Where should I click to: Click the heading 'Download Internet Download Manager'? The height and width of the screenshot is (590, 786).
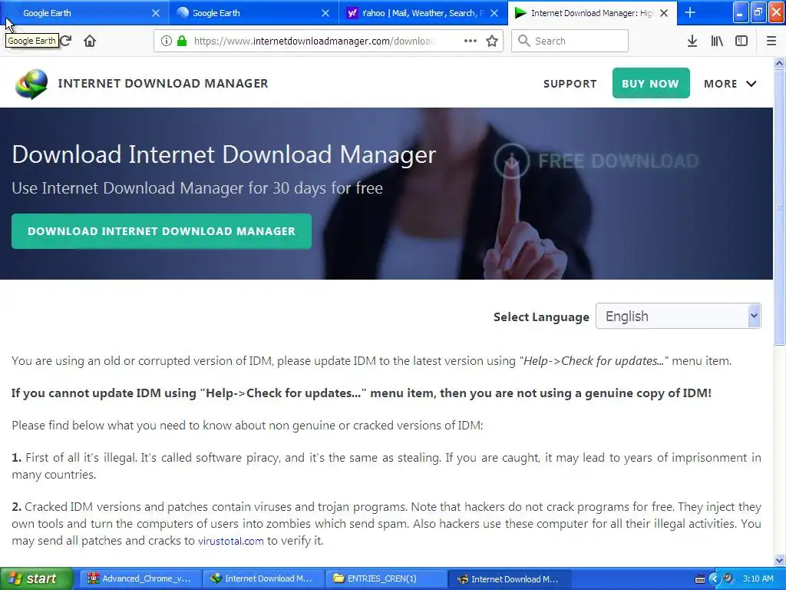pos(223,154)
